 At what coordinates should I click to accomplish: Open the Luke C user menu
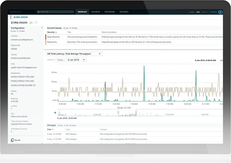click(x=204, y=12)
